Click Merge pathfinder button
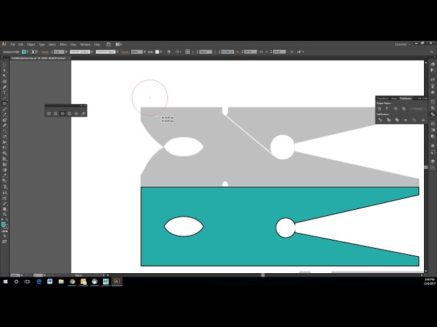 (x=397, y=120)
